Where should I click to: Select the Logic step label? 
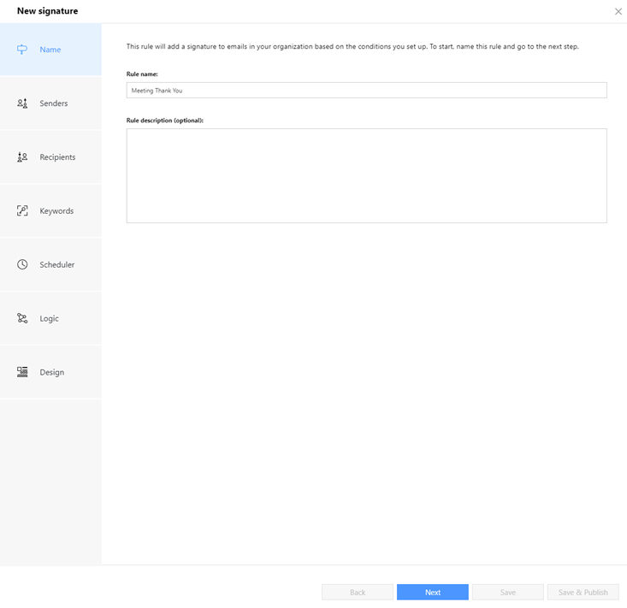click(x=50, y=319)
